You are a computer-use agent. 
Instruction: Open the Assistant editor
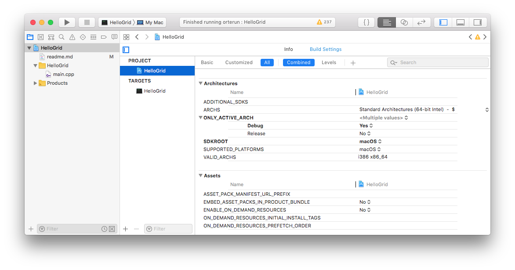click(x=404, y=22)
